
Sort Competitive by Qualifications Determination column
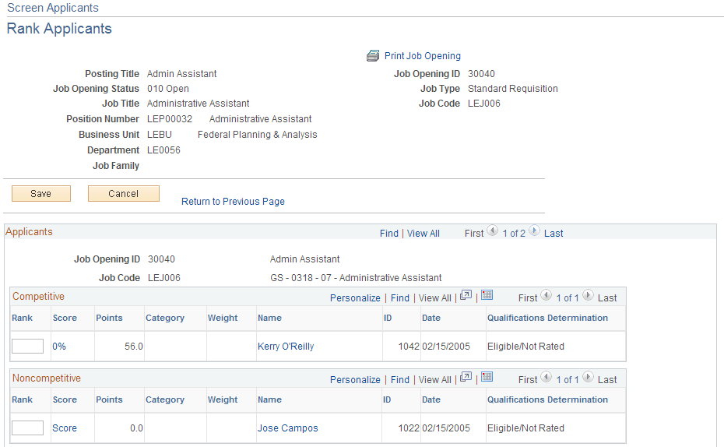click(547, 318)
